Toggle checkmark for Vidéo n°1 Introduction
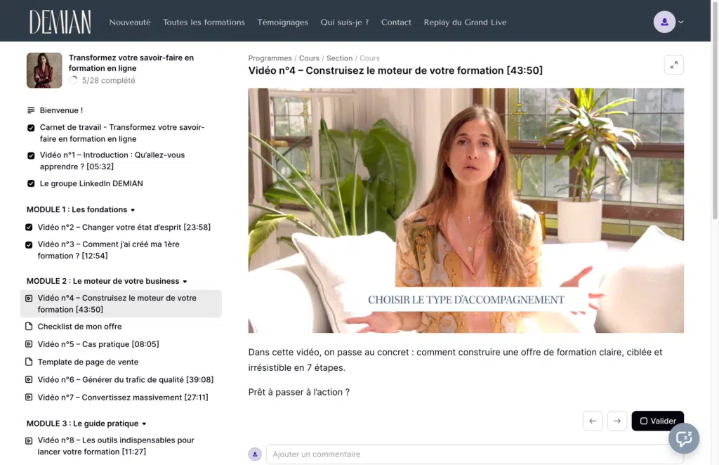Screen dimensions: 719x465 click(31, 155)
